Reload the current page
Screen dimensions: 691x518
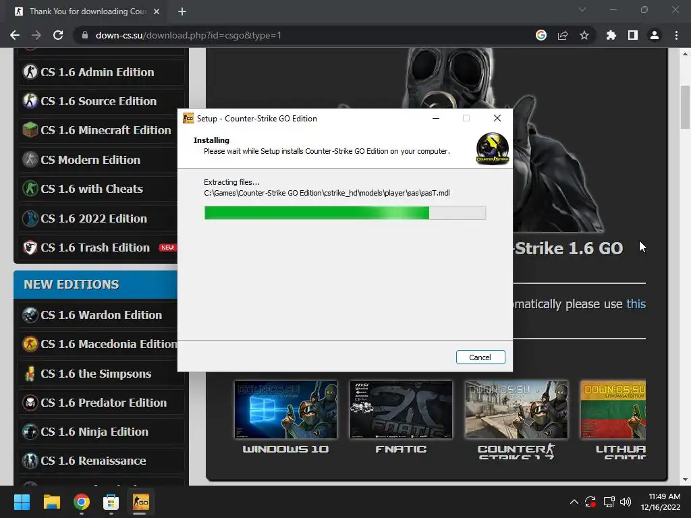point(58,35)
